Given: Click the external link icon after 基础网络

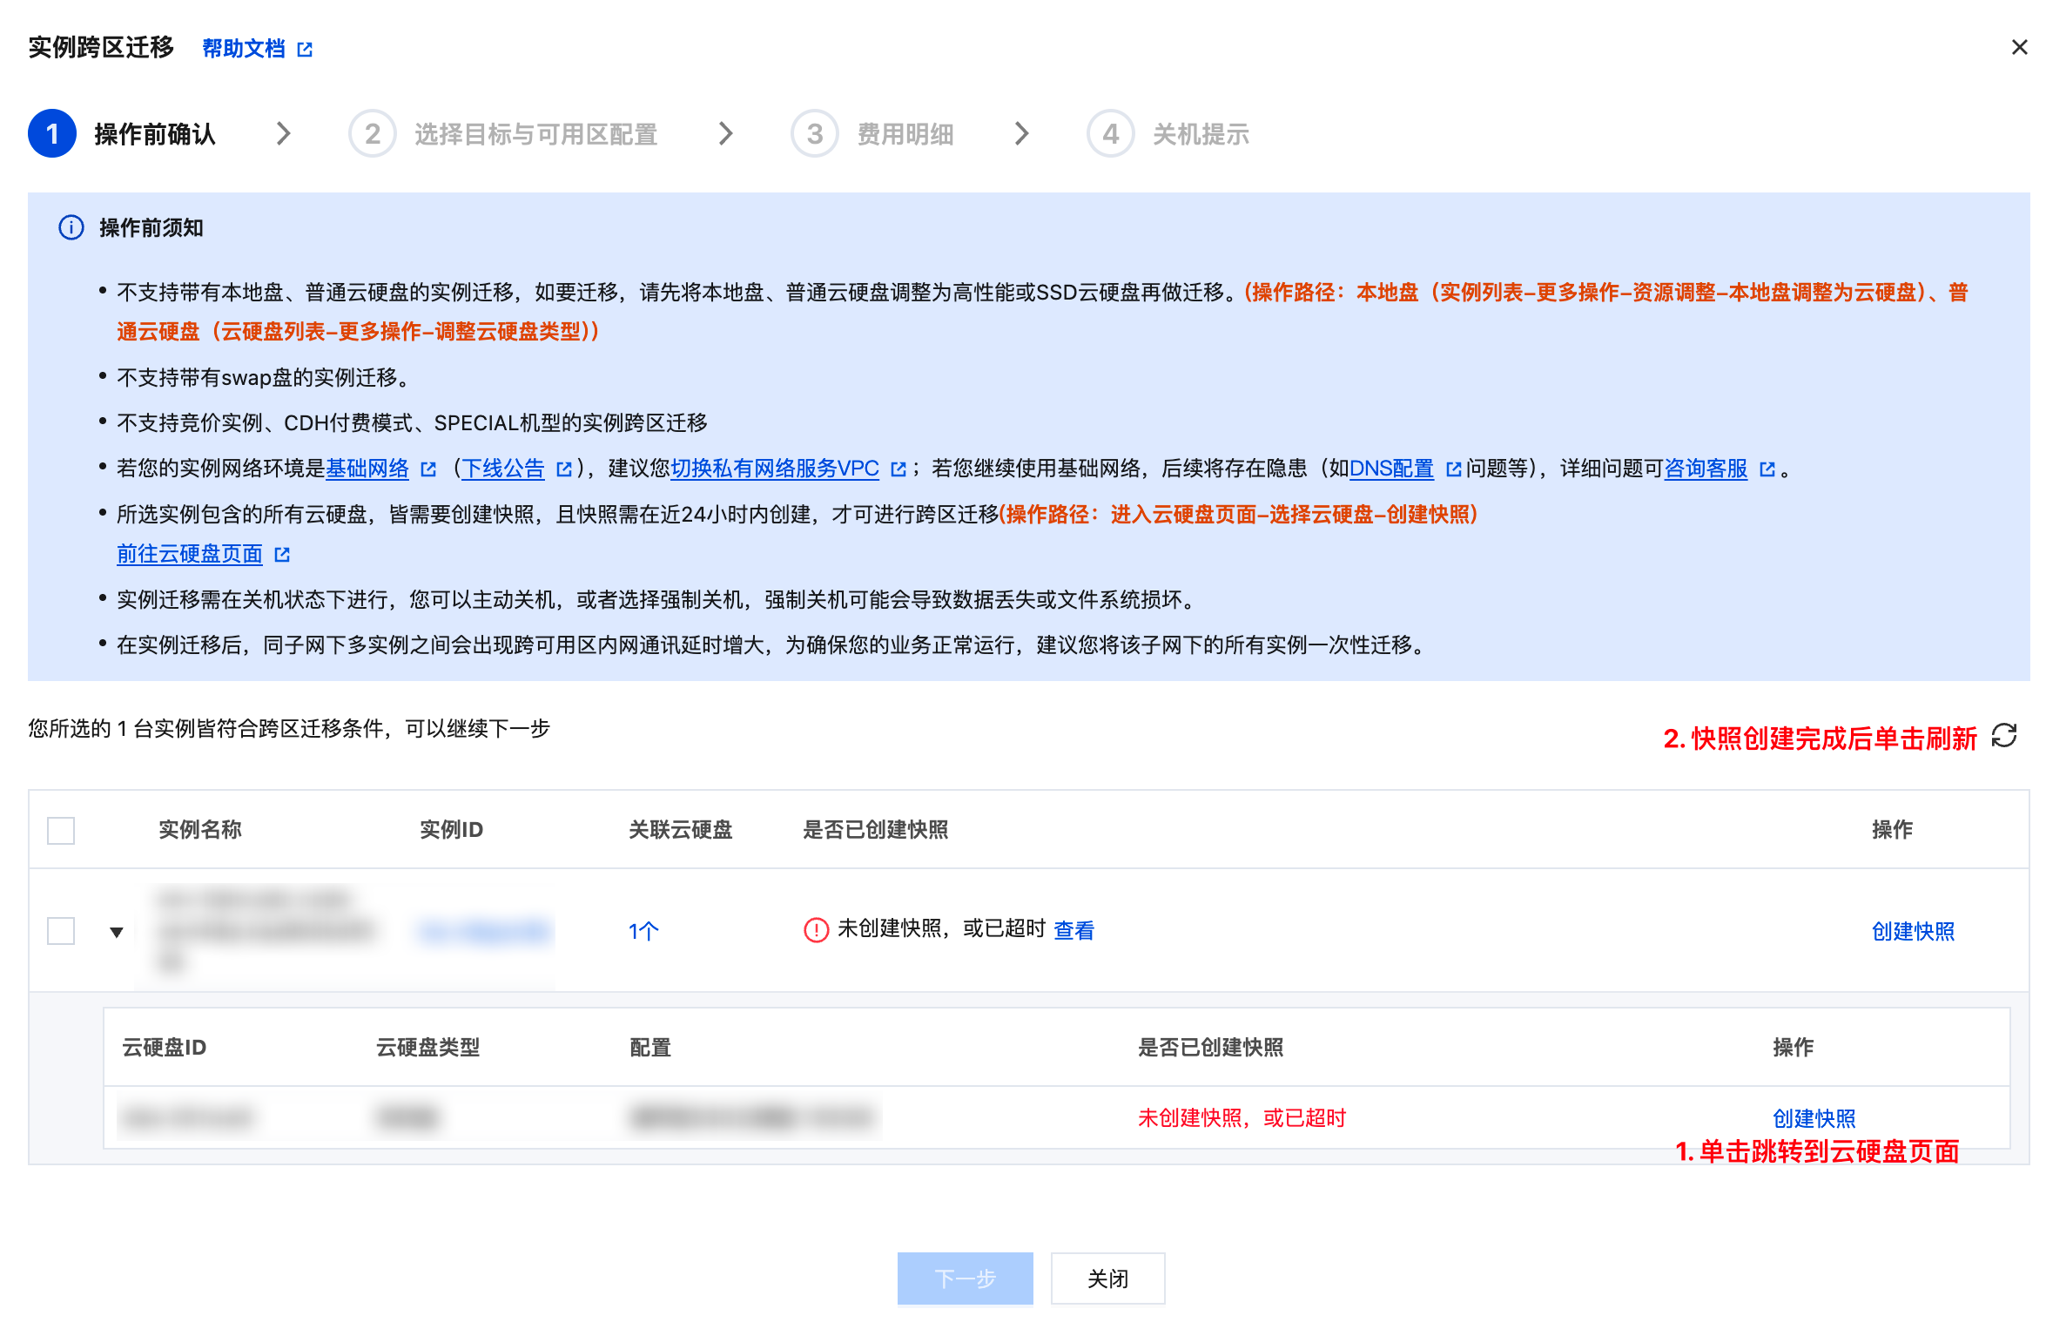Looking at the screenshot, I should pyautogui.click(x=428, y=469).
